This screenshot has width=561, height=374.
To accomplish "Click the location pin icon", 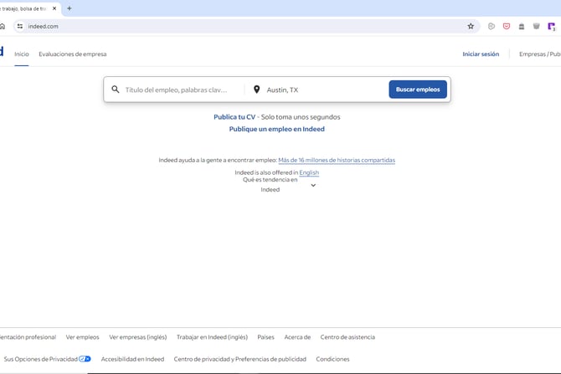I will 256,90.
